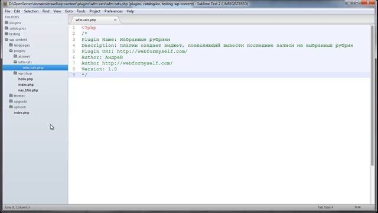Click the FOLDERS sidebar heading
Viewport: 378px width, 213px height.
12,17
